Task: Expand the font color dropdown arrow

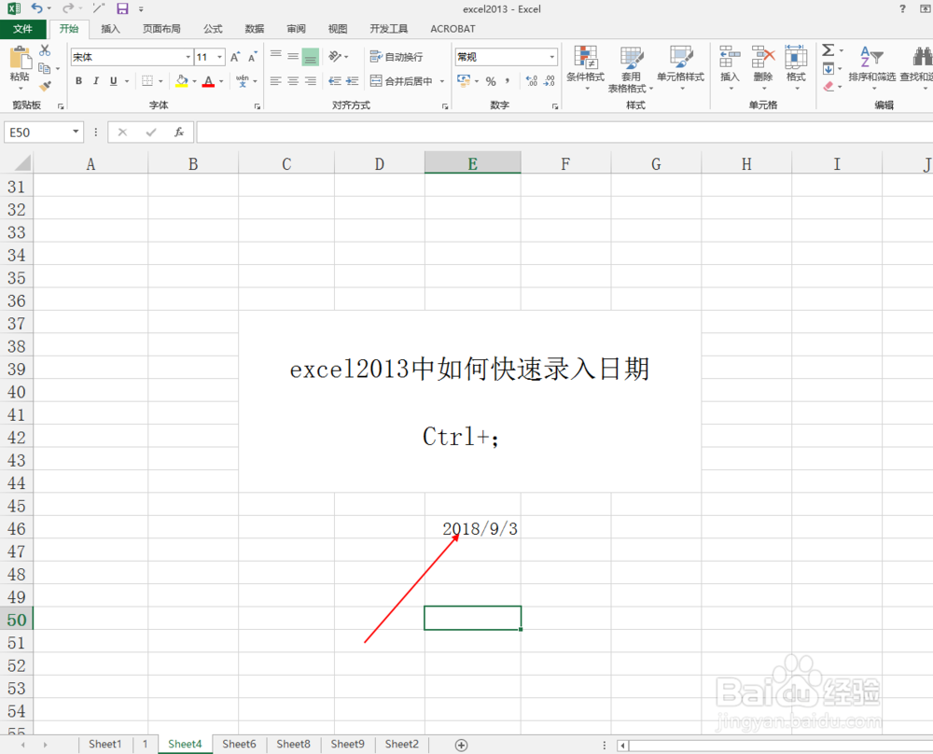Action: click(221, 81)
